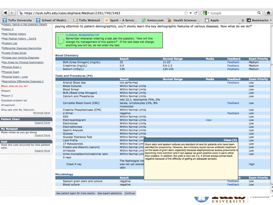The image size is (273, 205).
Task: Open URL history dropdown arrow
Action: pyautogui.click(x=191, y=13)
